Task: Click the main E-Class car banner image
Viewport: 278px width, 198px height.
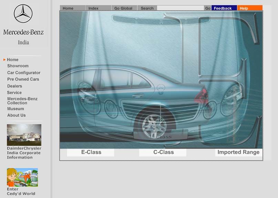Action: [161, 80]
